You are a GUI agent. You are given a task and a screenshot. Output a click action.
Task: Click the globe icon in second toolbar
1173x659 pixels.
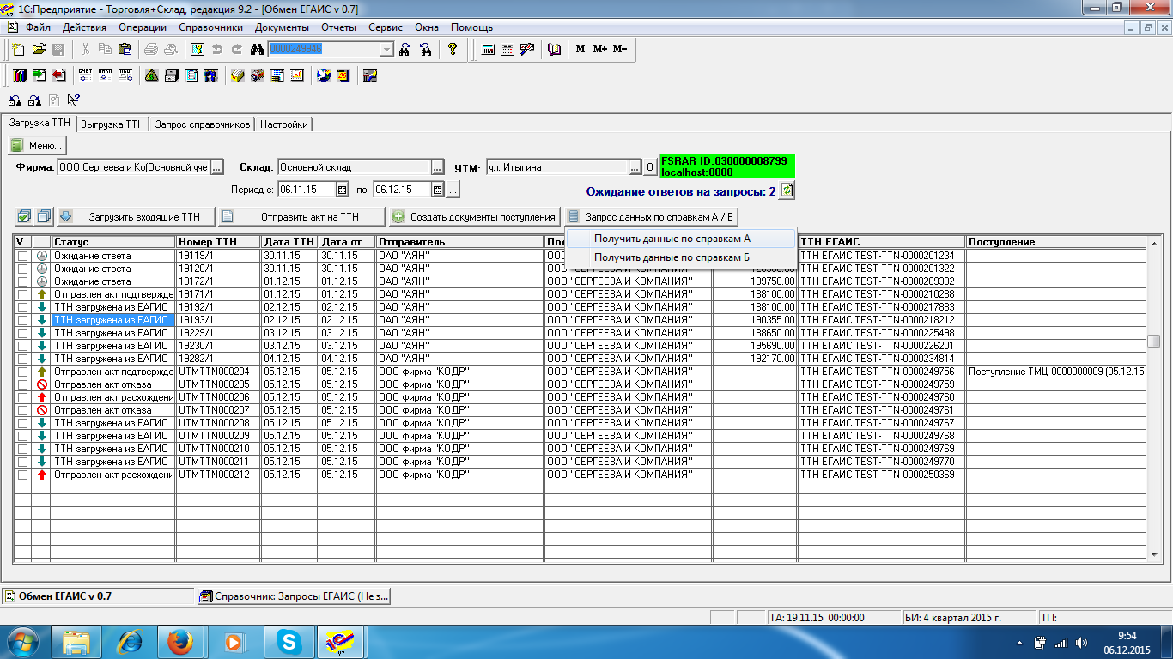(x=324, y=76)
